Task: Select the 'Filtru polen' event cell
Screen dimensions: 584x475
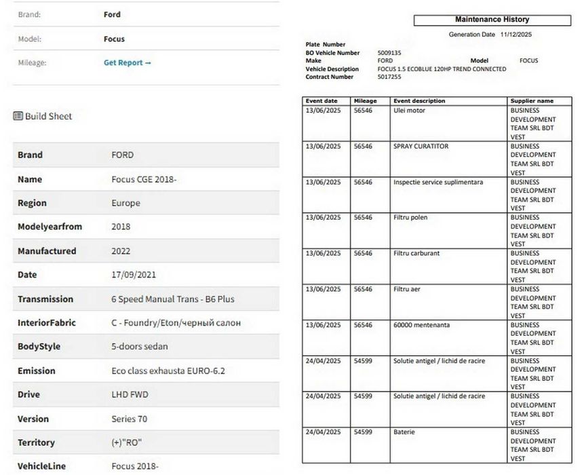Action: [448, 231]
